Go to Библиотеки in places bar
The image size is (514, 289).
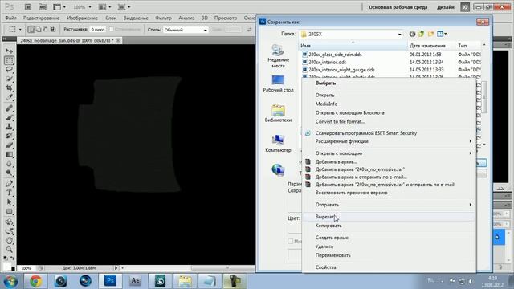click(x=278, y=114)
